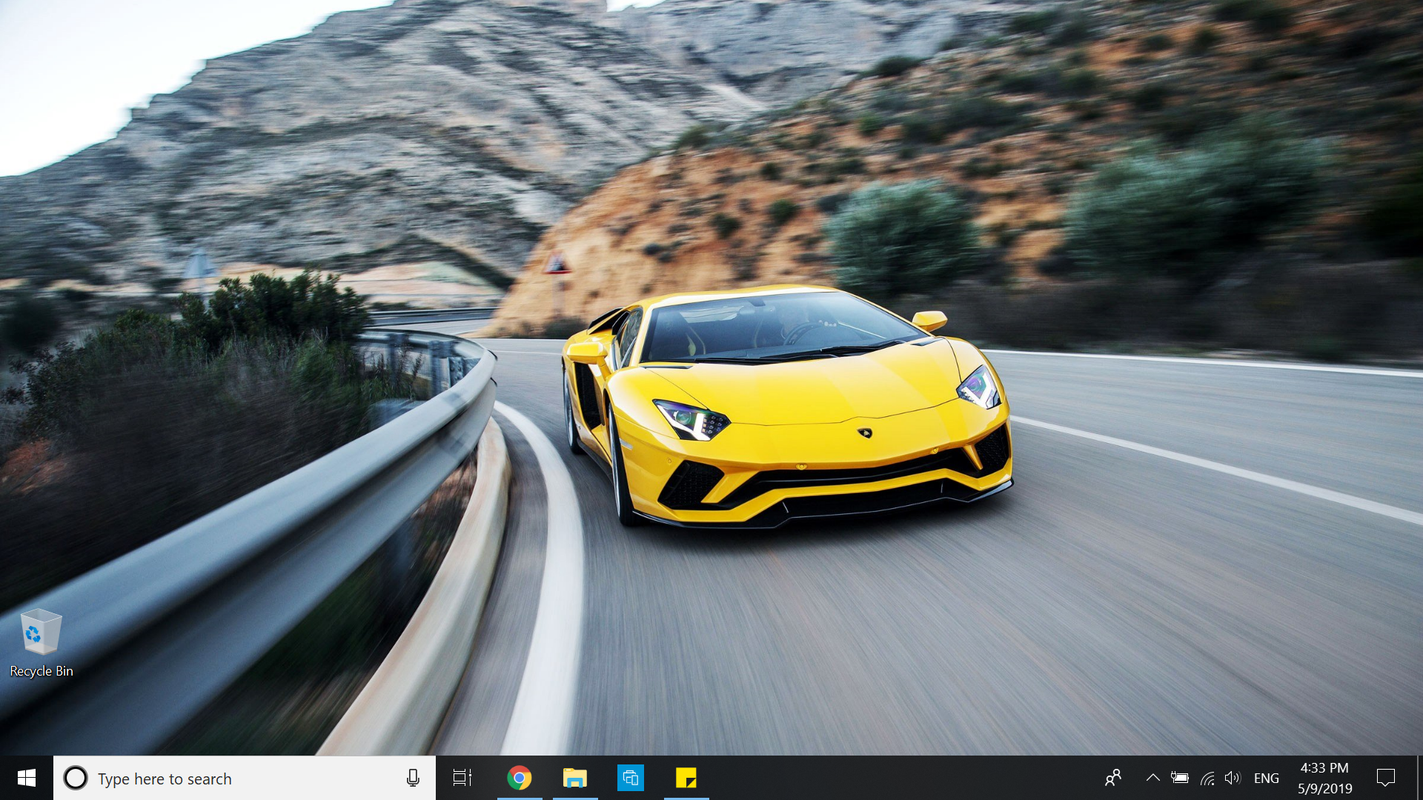Click the Show desktop strip
Image resolution: width=1423 pixels, height=800 pixels.
(x=1419, y=778)
